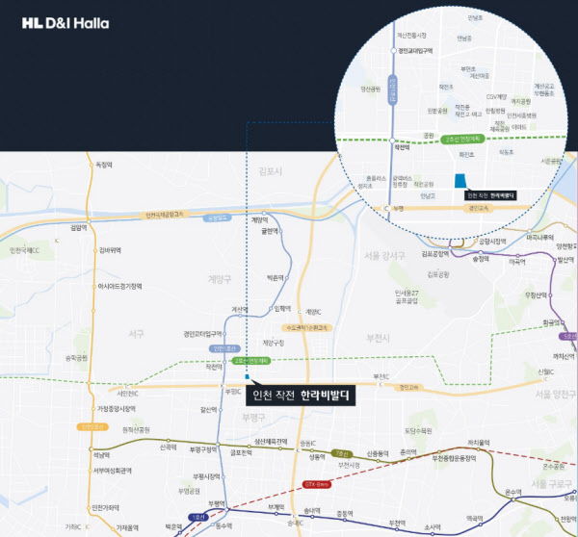Click the 부천IC interchange label
Screen dimensions: 578x537
pyautogui.click(x=381, y=376)
